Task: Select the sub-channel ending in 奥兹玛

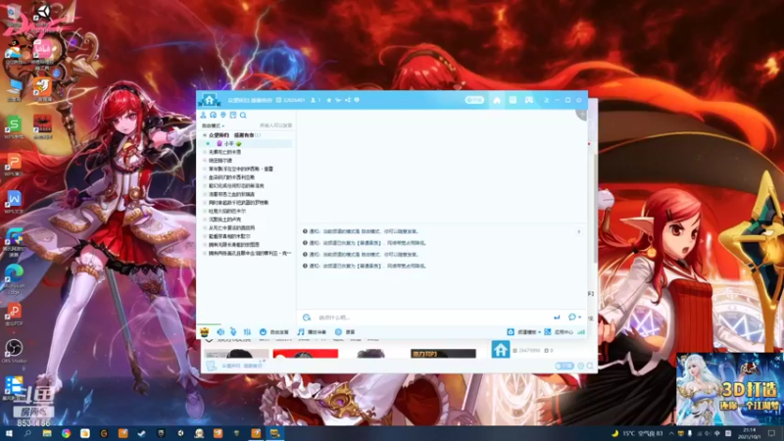Action: [231, 228]
